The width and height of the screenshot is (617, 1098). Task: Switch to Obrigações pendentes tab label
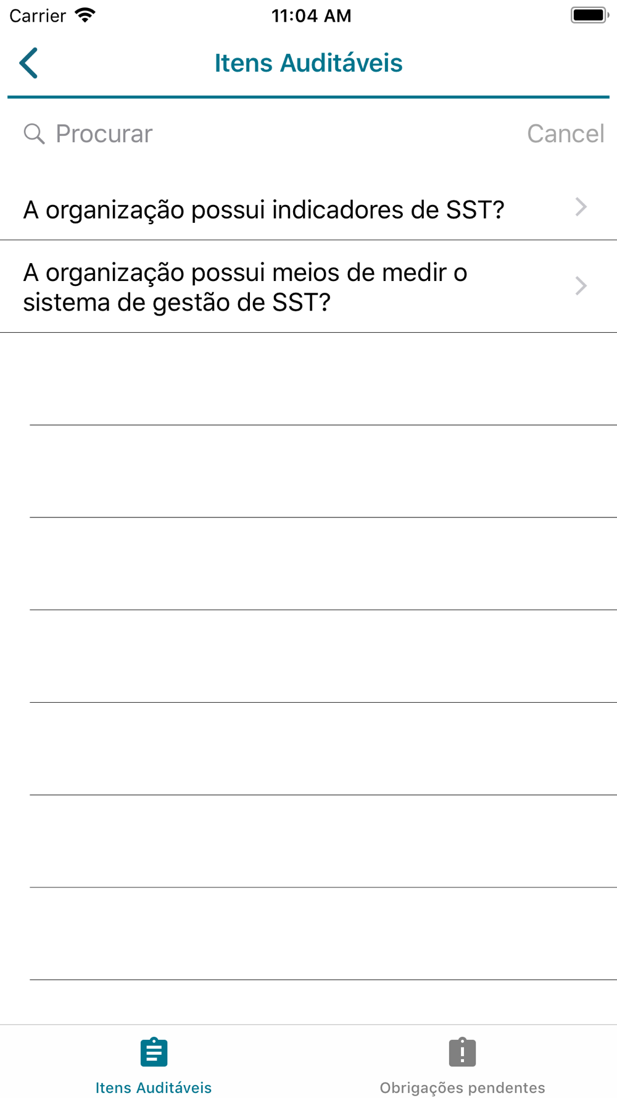[462, 1088]
